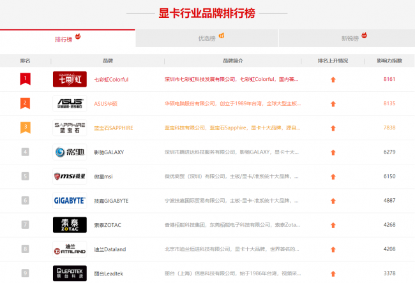Click the influence index value 4268
This screenshot has height=283, width=415.
coord(389,225)
